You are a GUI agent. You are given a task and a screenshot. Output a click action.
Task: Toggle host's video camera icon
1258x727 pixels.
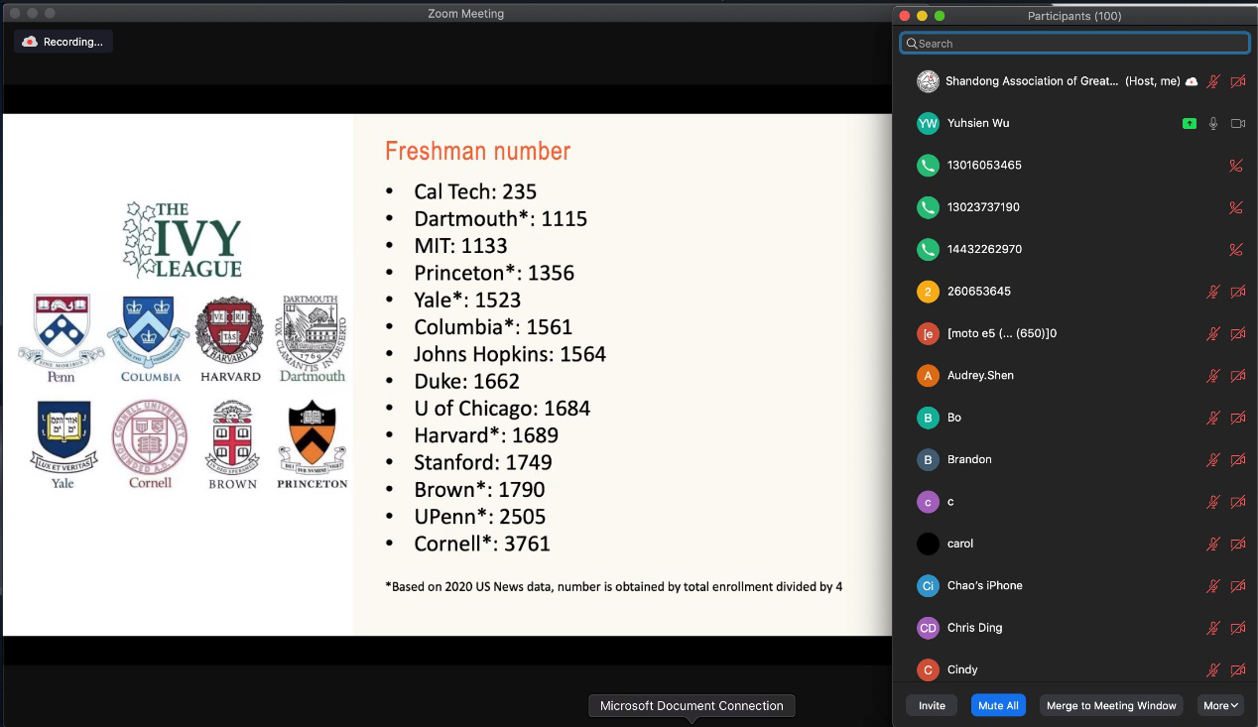1238,81
